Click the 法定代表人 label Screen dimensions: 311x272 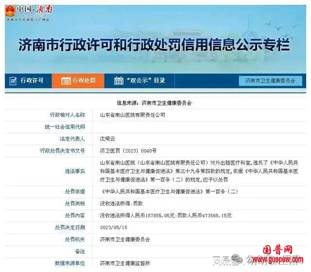click(x=72, y=139)
